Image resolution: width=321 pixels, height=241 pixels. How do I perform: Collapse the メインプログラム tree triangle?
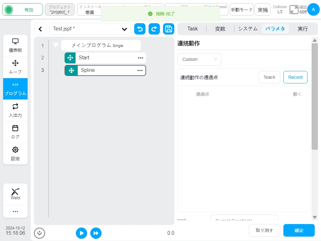(x=56, y=45)
